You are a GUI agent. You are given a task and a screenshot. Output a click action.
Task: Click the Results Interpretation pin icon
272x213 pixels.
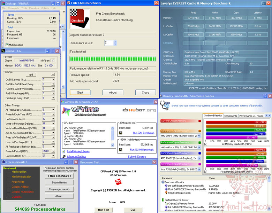[166, 193]
